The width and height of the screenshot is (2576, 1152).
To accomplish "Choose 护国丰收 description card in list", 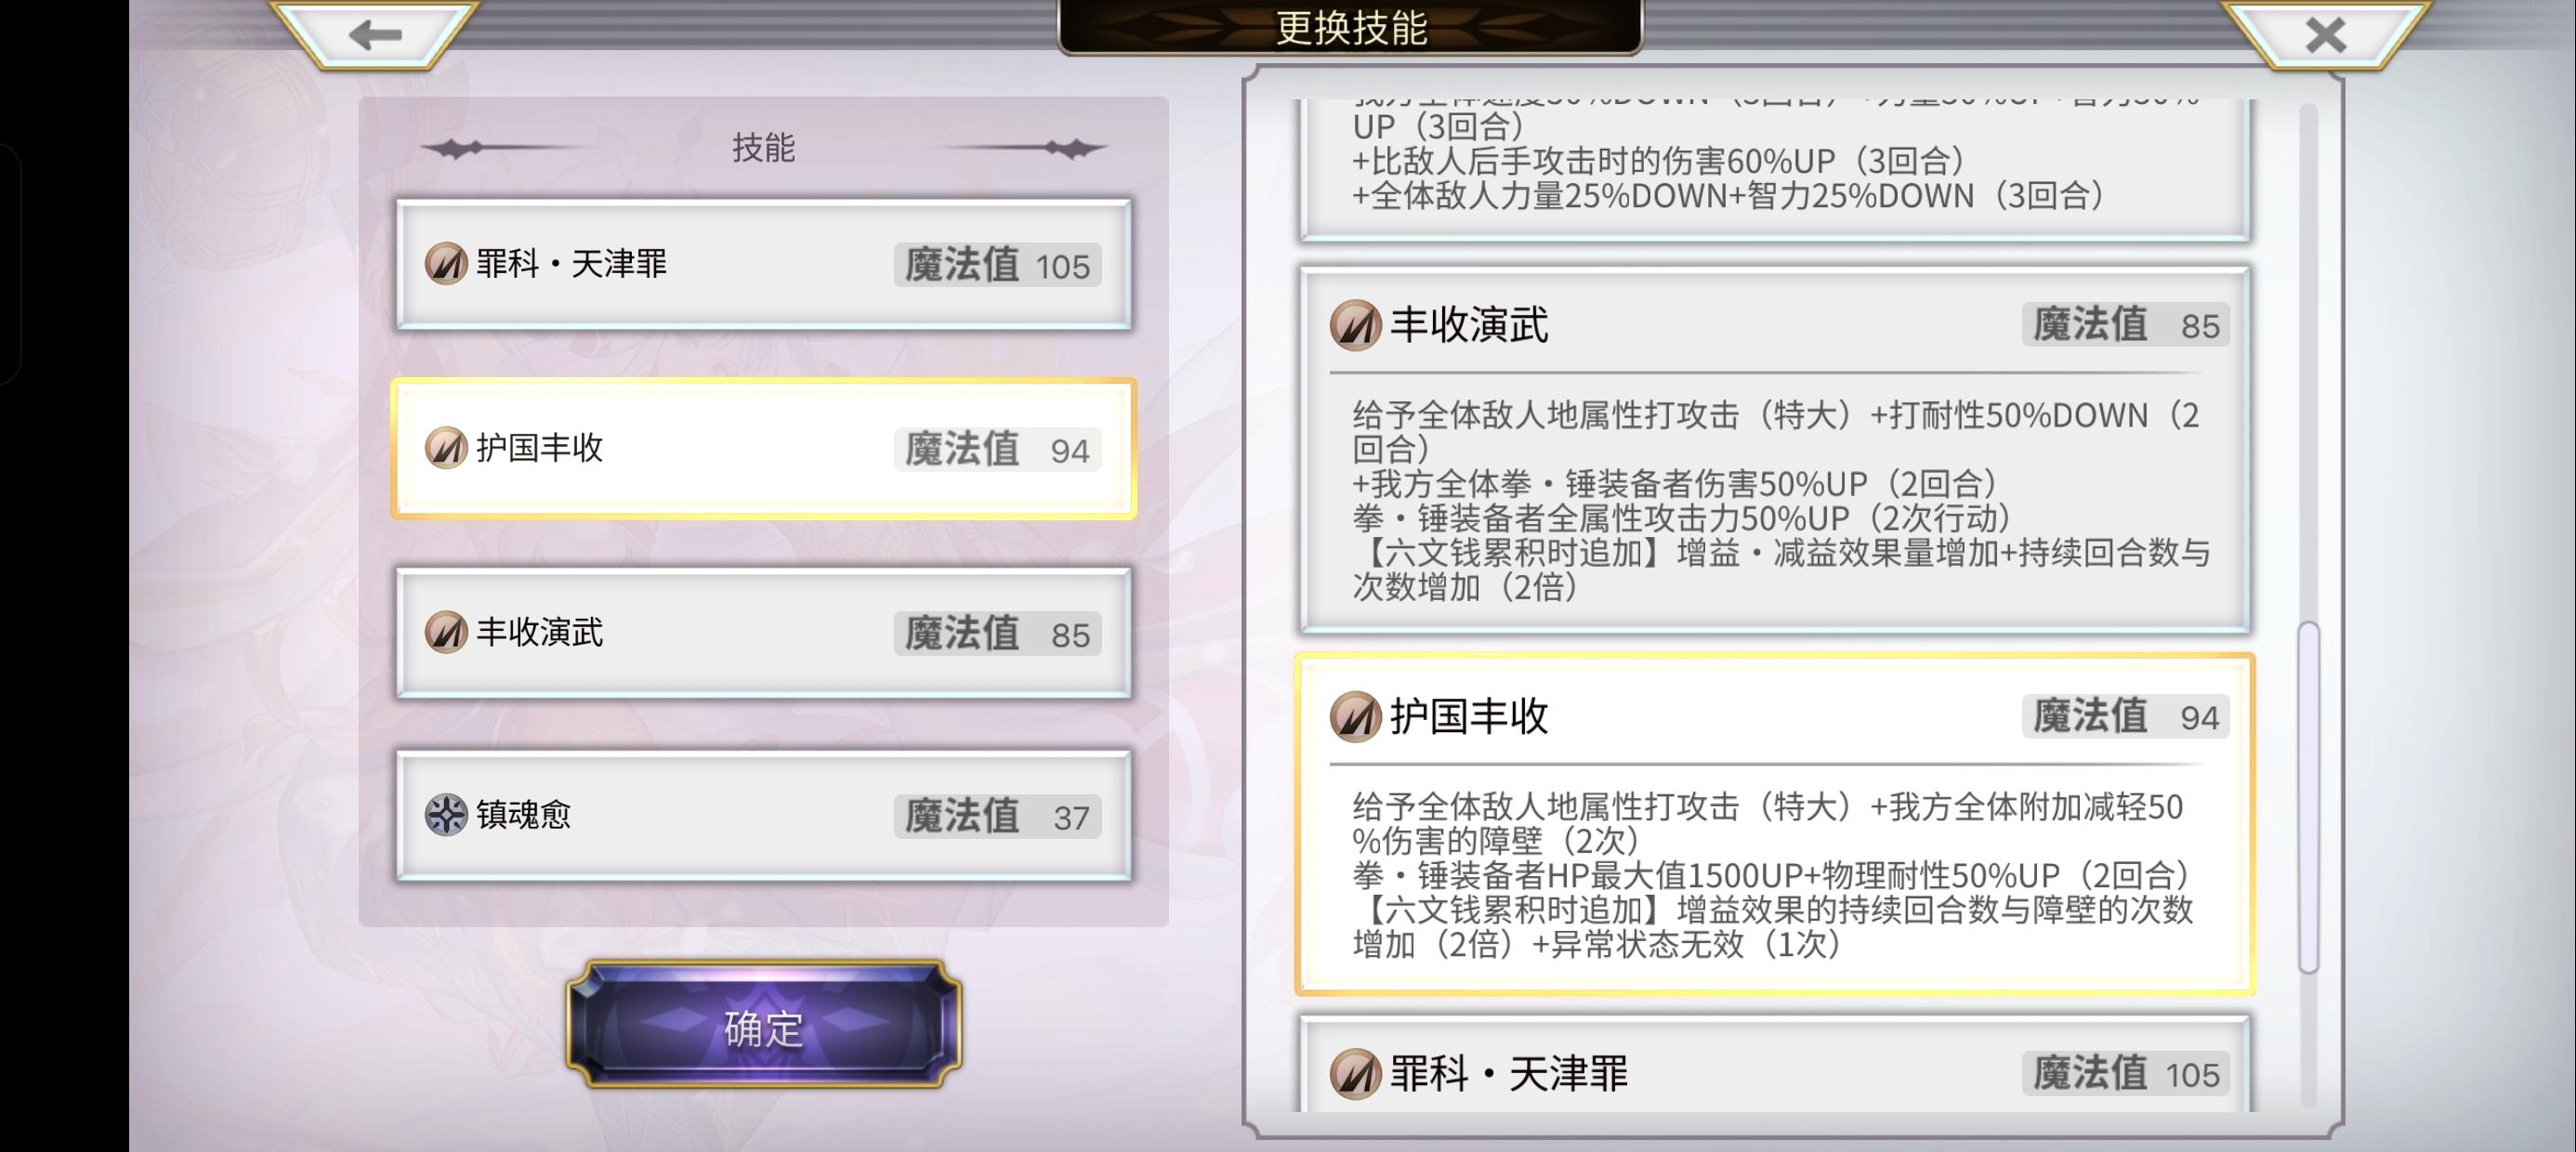I will coord(1775,825).
